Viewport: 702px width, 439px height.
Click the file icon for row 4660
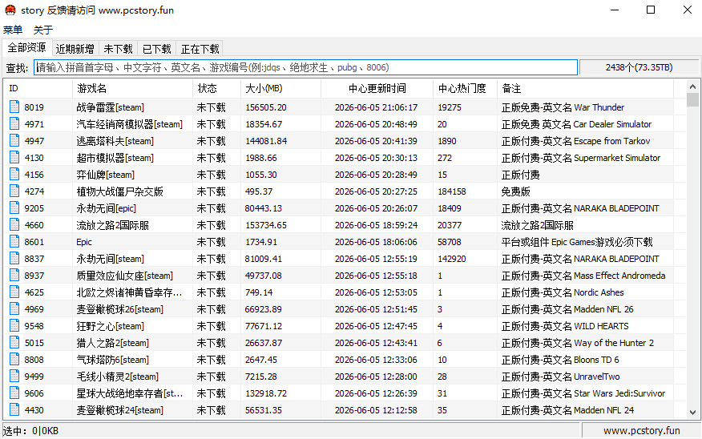(14, 224)
